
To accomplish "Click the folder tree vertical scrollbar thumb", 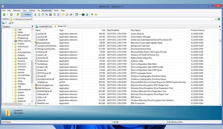I will [x=32, y=72].
